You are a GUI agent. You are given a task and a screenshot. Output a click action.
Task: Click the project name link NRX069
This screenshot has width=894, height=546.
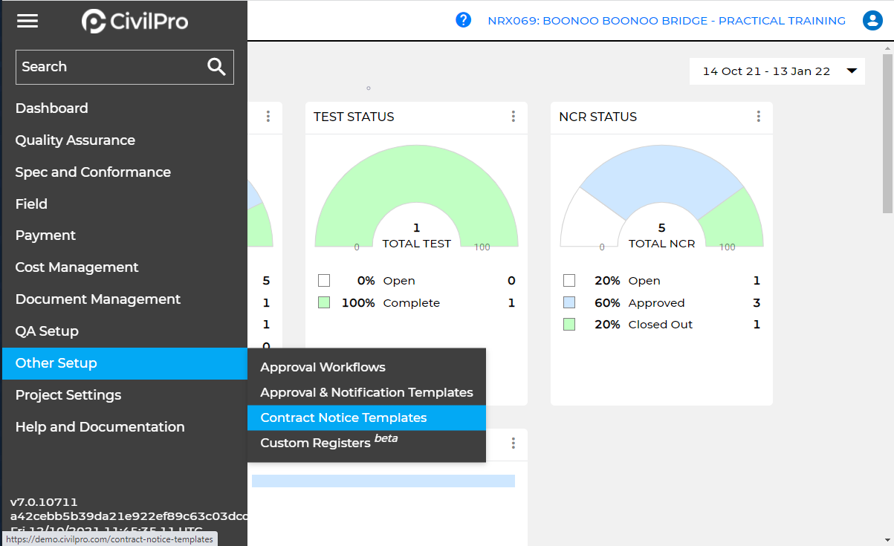[666, 21]
